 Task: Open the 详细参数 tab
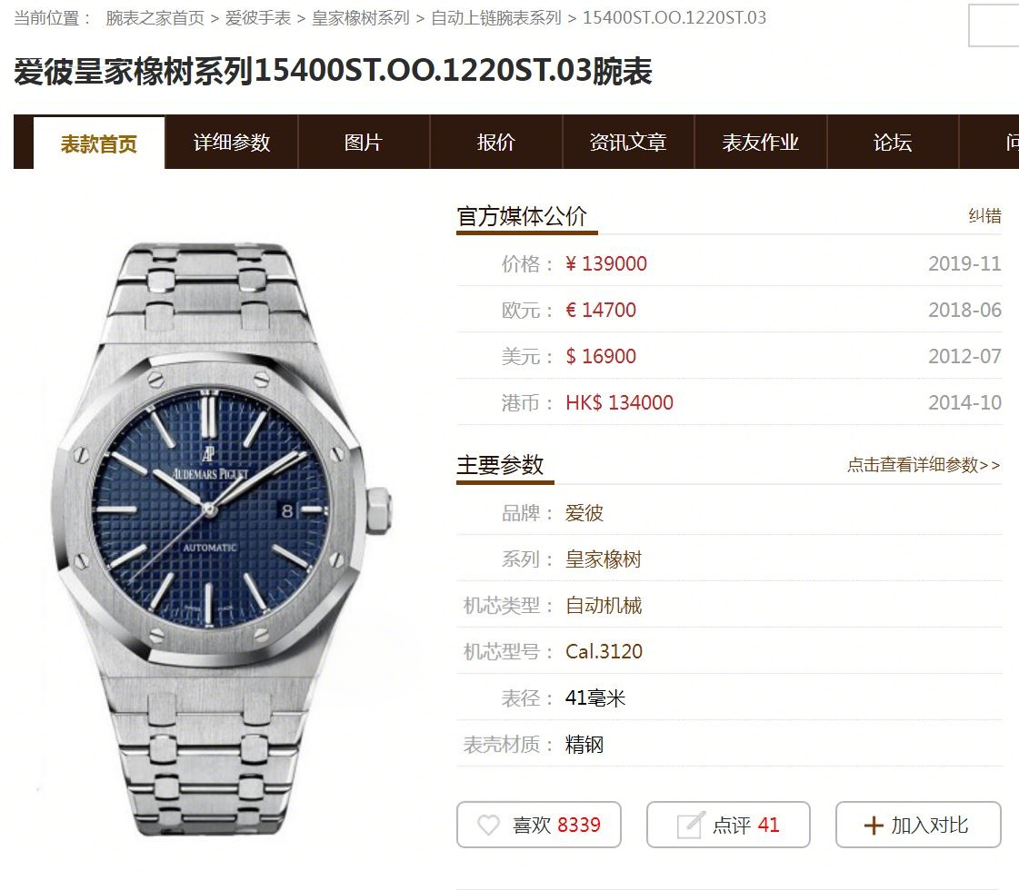pyautogui.click(x=232, y=143)
